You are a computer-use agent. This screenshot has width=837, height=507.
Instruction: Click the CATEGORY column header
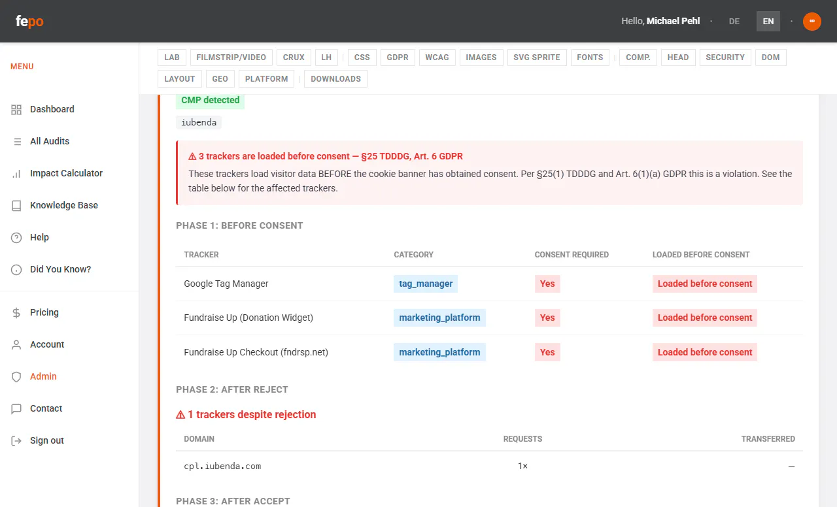(413, 255)
